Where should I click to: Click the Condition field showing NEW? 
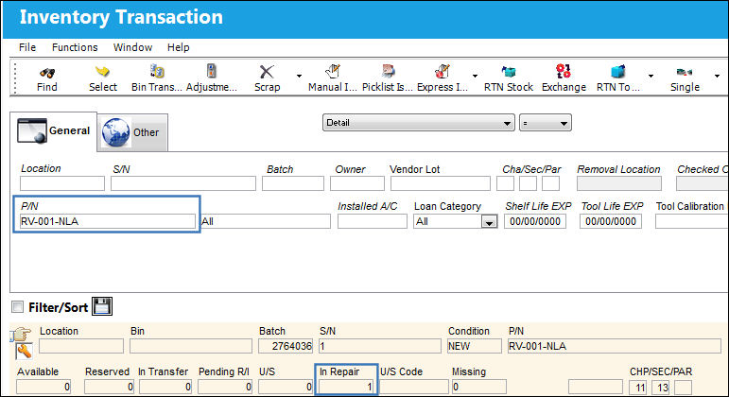tap(475, 346)
